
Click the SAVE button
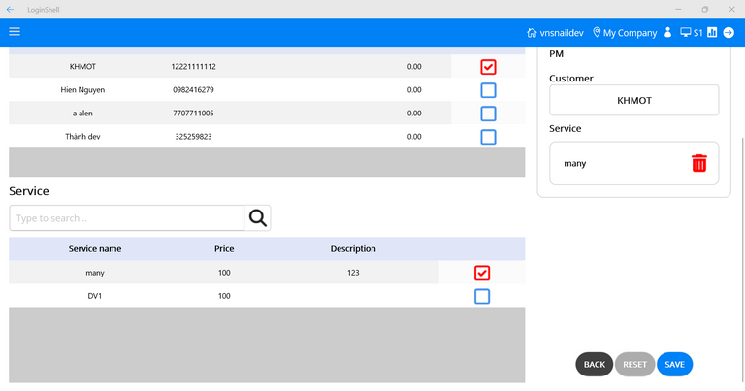674,365
